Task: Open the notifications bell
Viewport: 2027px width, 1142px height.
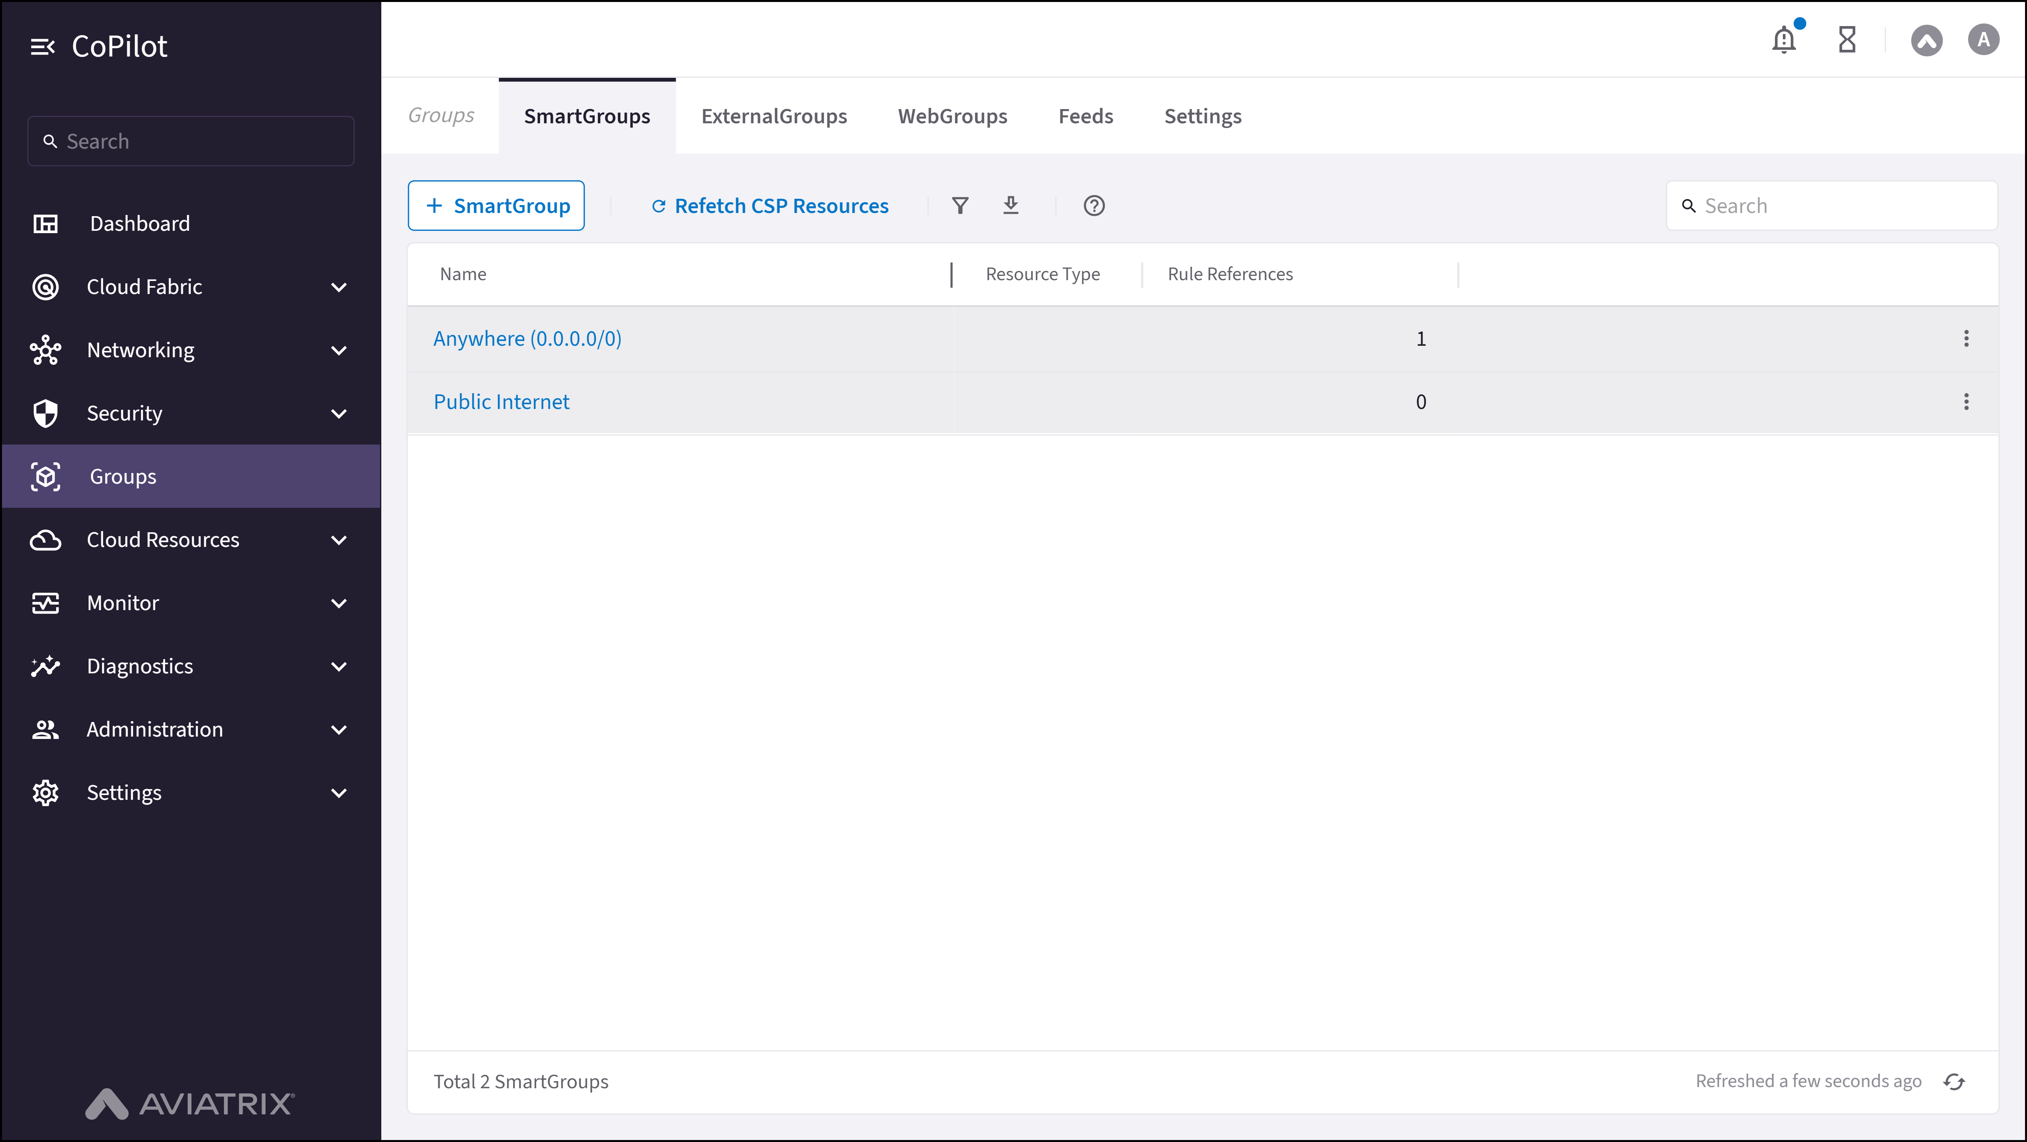Action: pos(1784,39)
